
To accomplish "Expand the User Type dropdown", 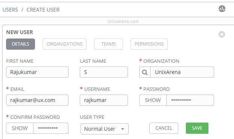I will pyautogui.click(x=105, y=129).
